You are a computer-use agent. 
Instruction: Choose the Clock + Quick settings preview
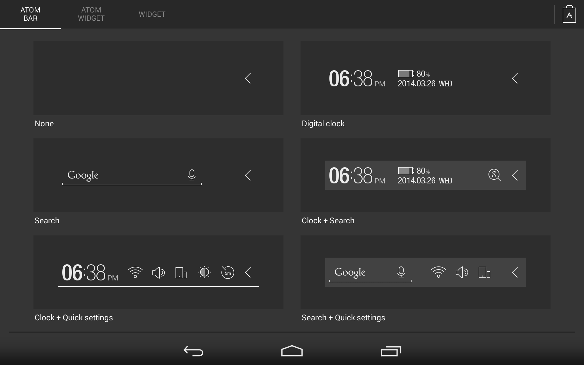point(158,272)
